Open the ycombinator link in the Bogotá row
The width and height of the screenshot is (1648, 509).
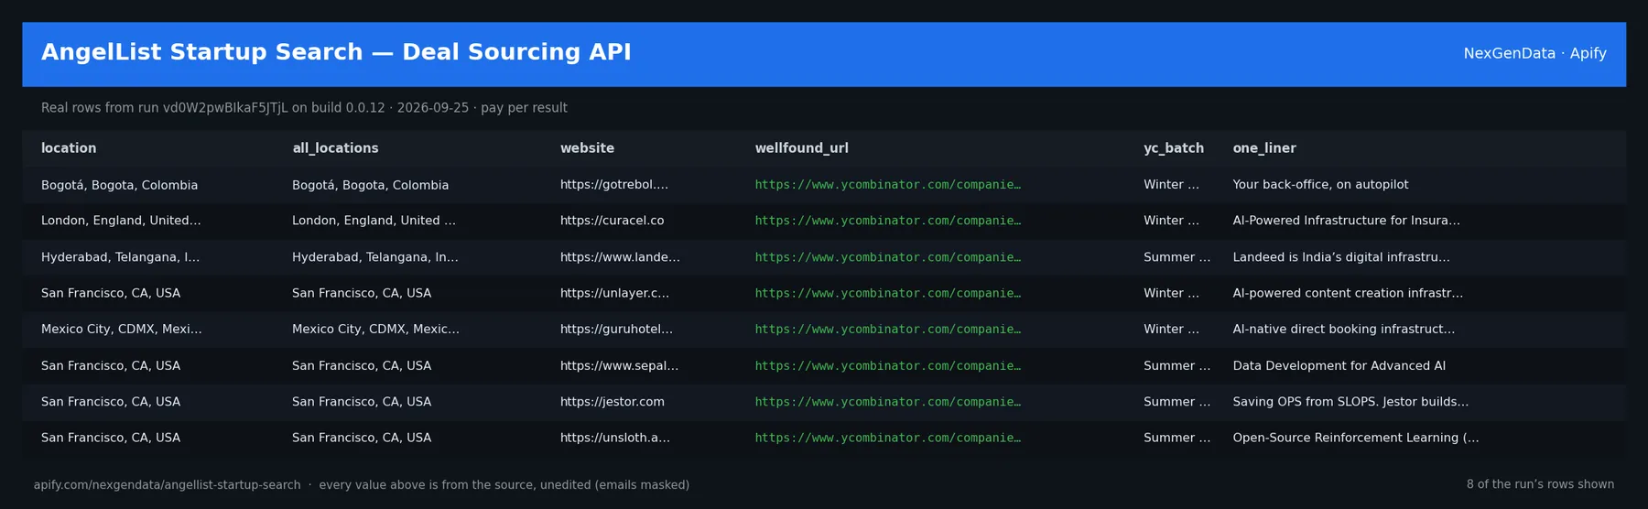tap(887, 185)
